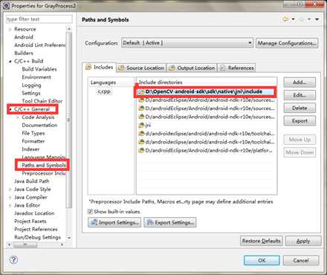Image resolution: width=327 pixels, height=275 pixels.
Task: Select File Types tree item
Action: click(x=33, y=133)
